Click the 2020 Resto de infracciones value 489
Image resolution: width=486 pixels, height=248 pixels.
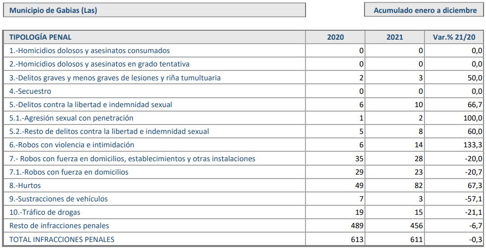tap(358, 226)
